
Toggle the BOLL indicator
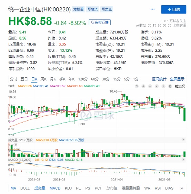pyautogui.click(x=25, y=188)
